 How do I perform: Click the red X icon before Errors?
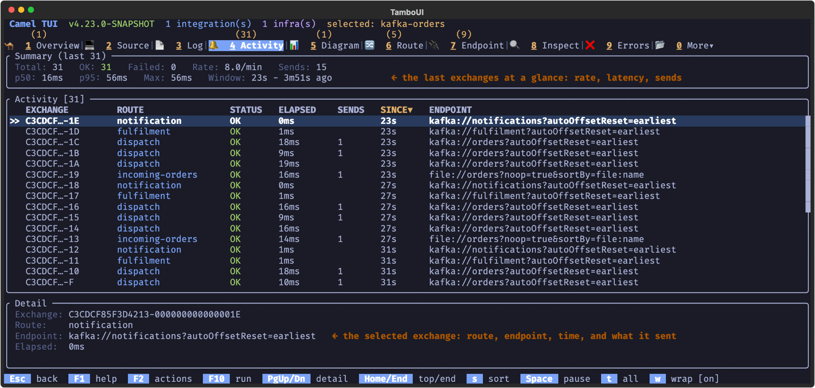point(590,45)
